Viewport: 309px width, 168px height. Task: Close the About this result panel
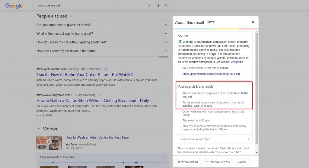(x=253, y=22)
